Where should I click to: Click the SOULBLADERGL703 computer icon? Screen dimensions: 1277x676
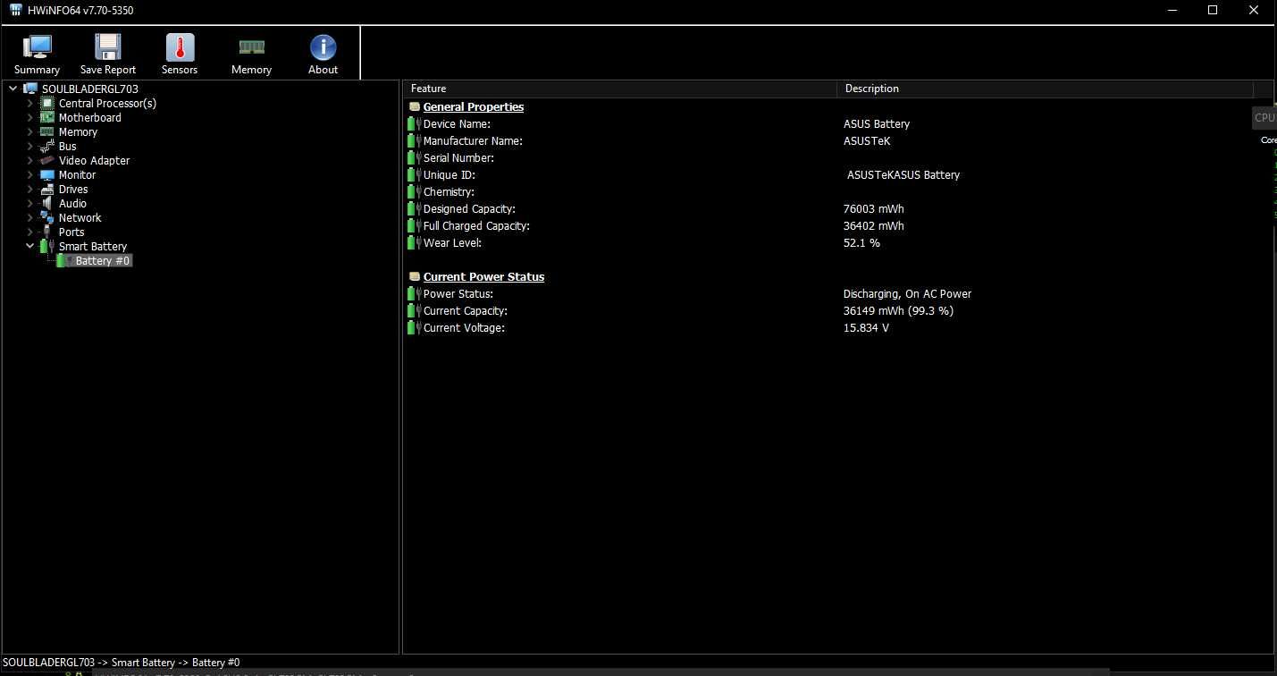point(30,89)
